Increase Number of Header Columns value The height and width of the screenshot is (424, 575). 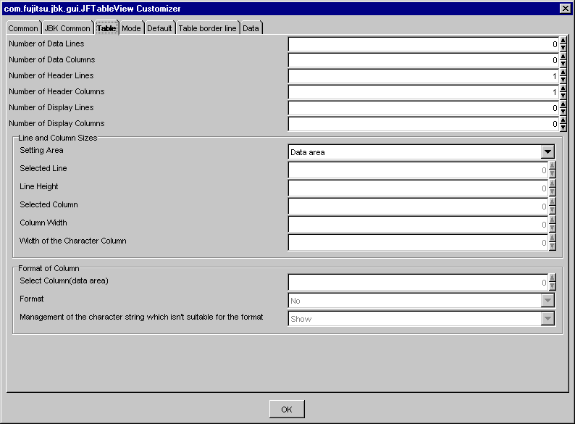(x=563, y=88)
